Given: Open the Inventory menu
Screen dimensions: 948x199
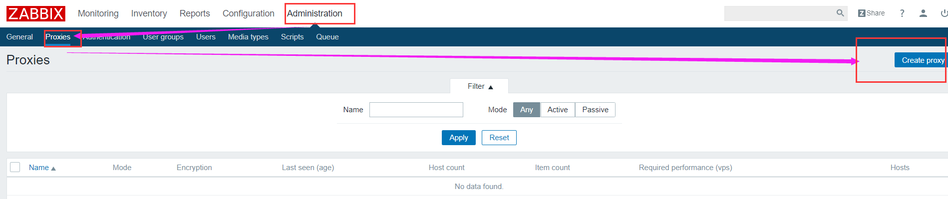Looking at the screenshot, I should click(149, 13).
